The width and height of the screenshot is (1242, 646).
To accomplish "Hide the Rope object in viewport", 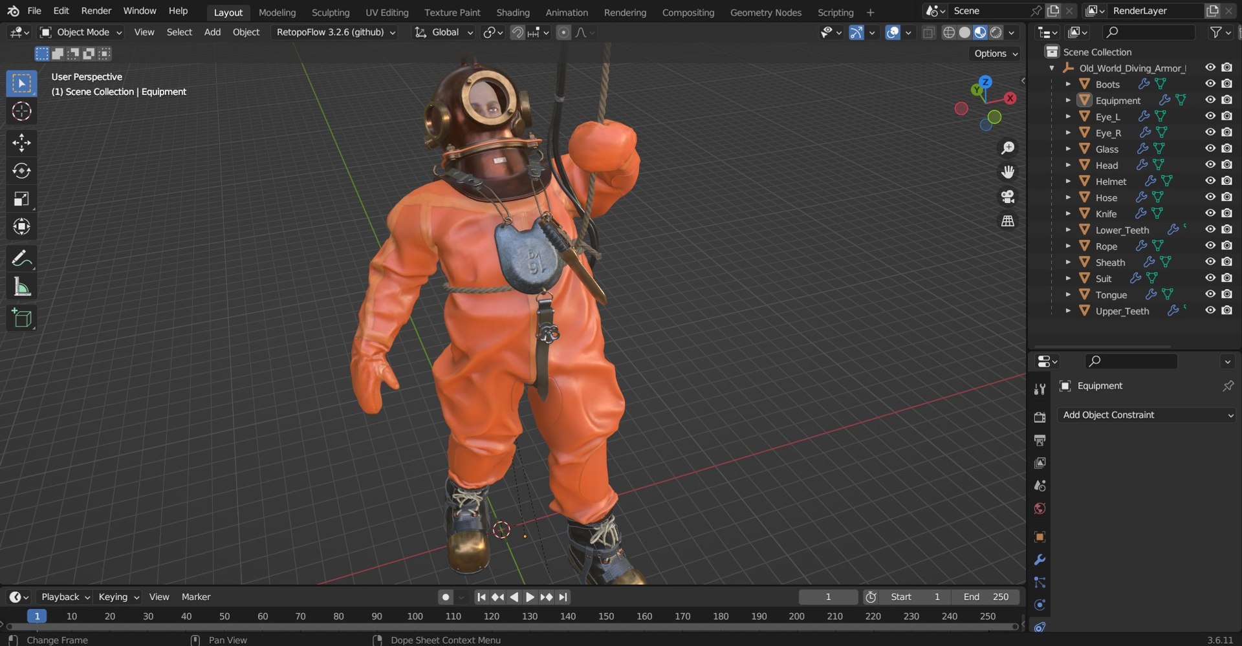I will [x=1210, y=246].
